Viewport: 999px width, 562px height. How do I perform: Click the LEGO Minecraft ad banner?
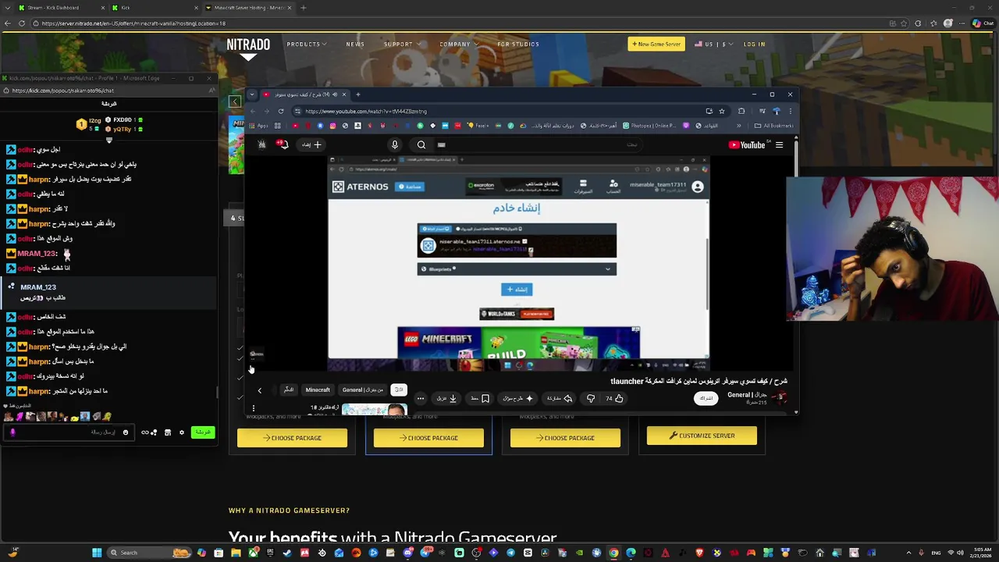pos(519,344)
